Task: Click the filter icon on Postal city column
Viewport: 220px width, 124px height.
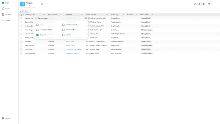Action: coord(123,15)
